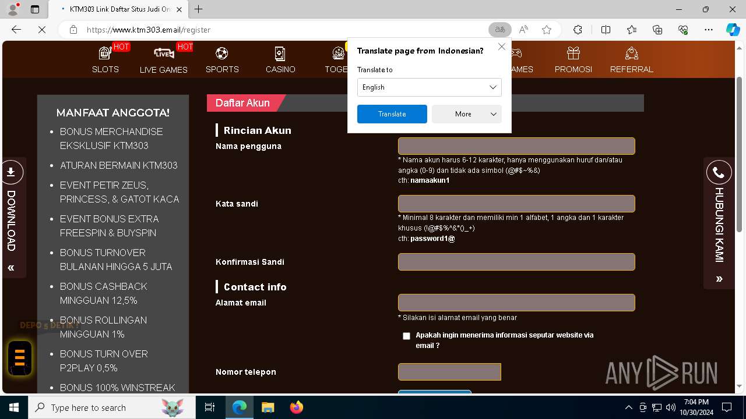The image size is (746, 419).
Task: Open the tab actions menu
Action: click(35, 9)
